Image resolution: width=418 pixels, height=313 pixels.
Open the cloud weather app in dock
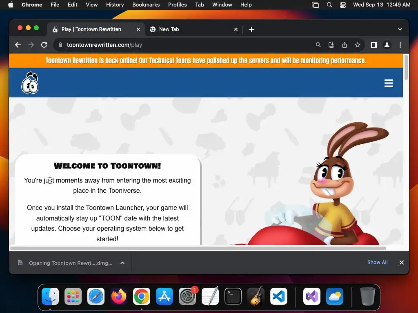(x=335, y=296)
